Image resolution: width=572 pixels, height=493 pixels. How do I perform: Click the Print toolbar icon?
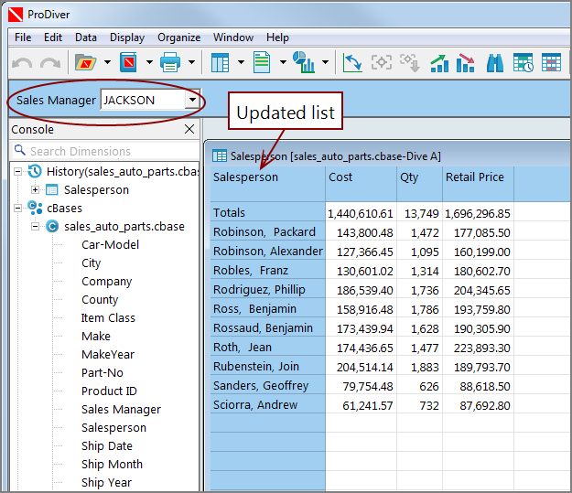pos(170,63)
